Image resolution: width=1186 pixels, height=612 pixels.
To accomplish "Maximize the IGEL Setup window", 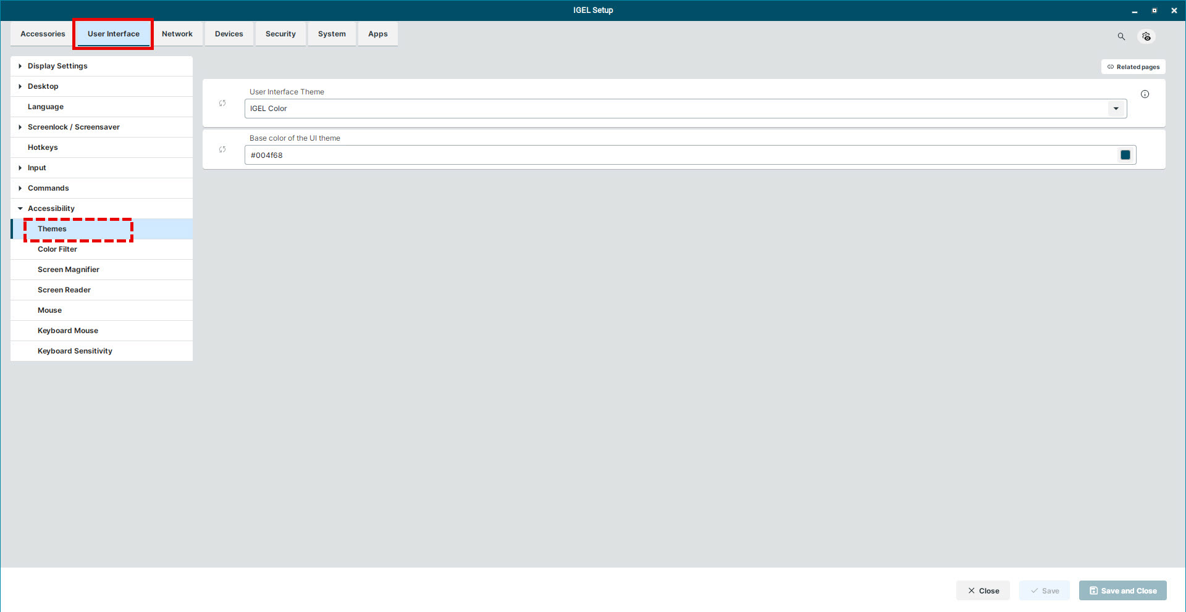I will tap(1154, 10).
